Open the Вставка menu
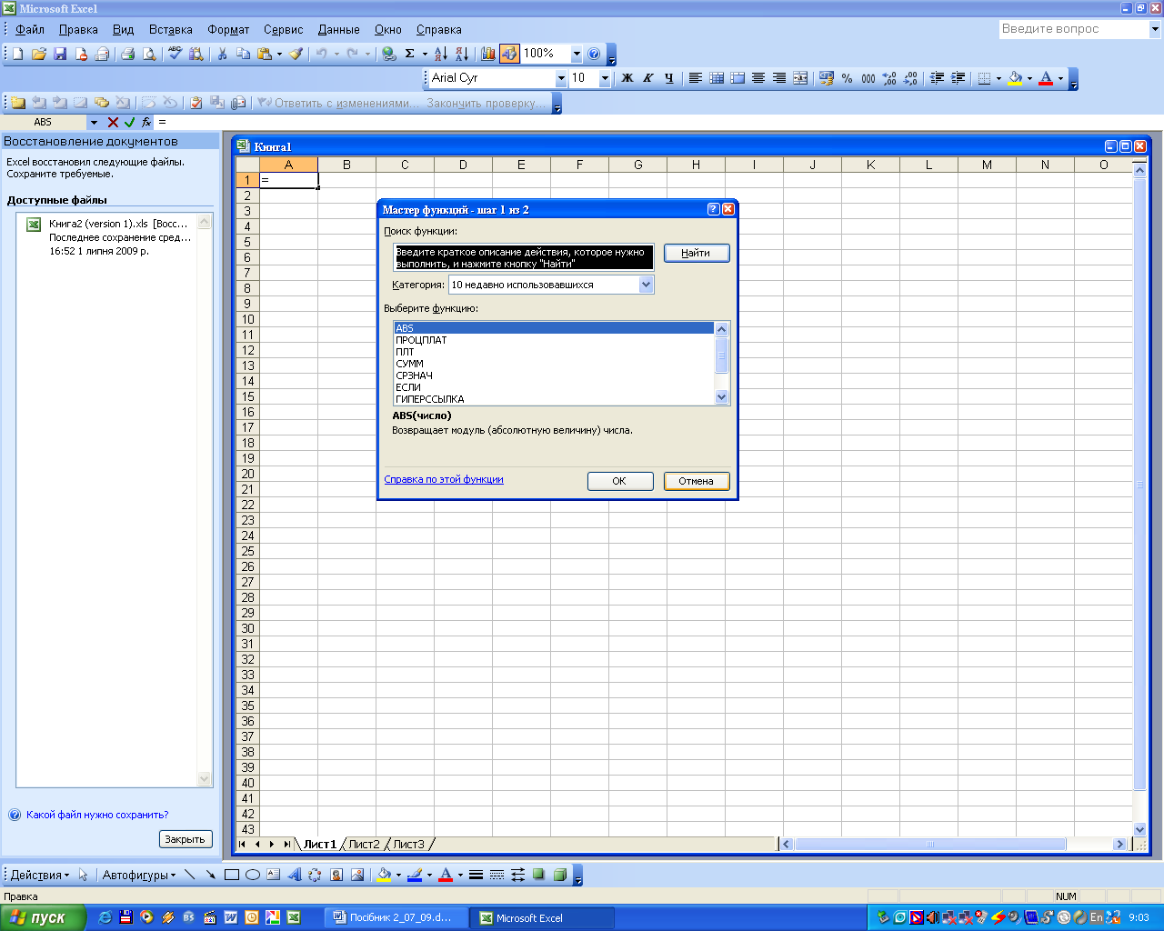The width and height of the screenshot is (1164, 931). point(171,29)
